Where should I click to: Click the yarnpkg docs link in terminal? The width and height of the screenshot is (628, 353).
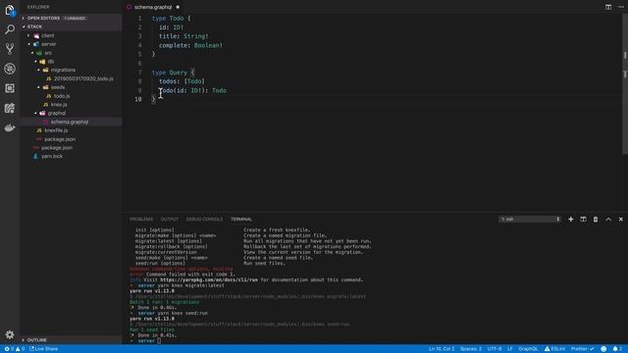pyautogui.click(x=209, y=279)
